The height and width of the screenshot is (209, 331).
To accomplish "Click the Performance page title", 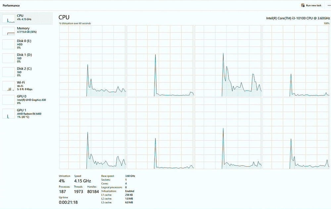I will click(x=11, y=5).
